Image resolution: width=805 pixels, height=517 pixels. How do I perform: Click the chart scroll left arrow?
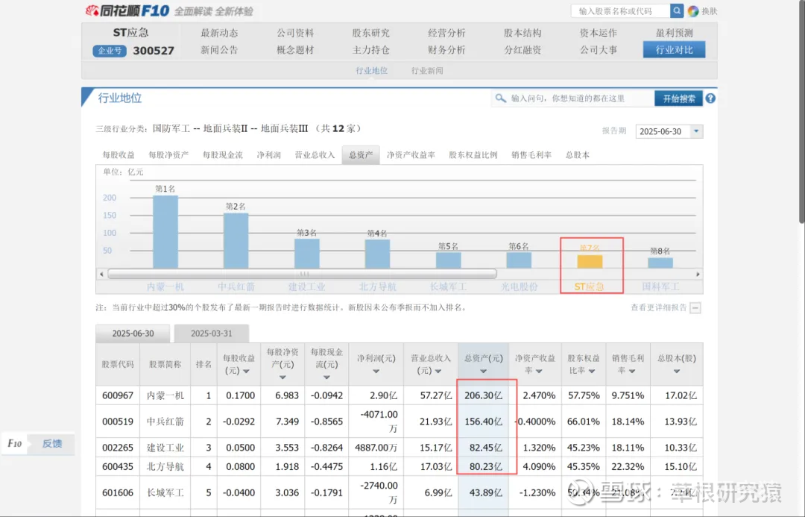pos(101,274)
